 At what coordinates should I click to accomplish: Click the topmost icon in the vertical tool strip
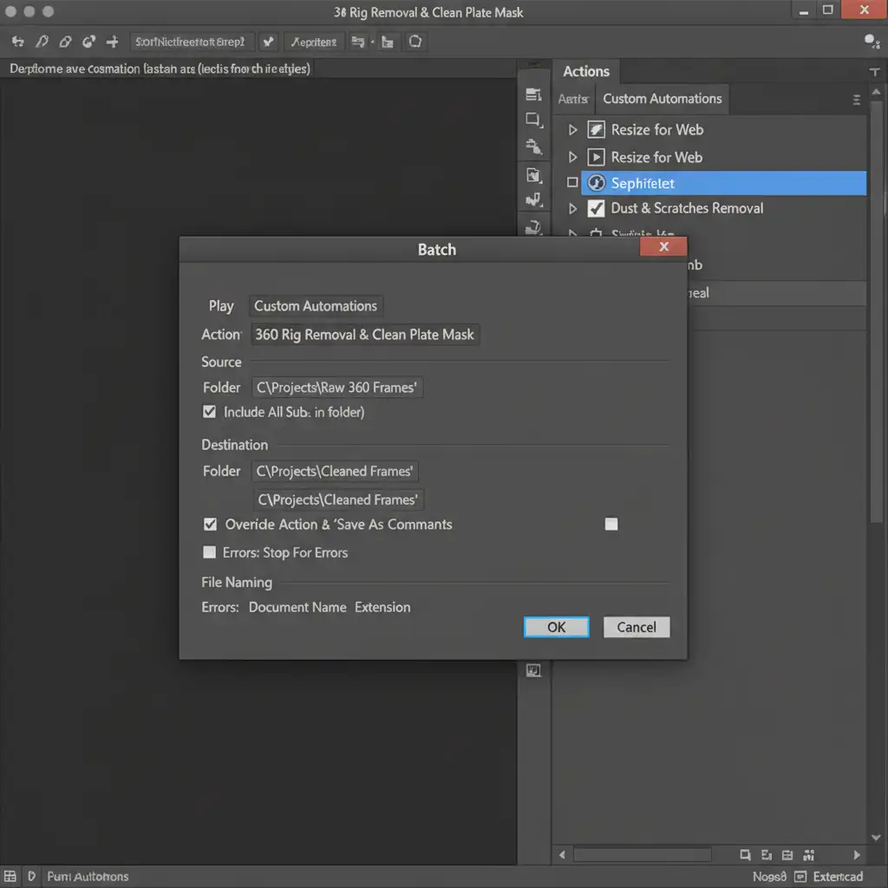(534, 95)
